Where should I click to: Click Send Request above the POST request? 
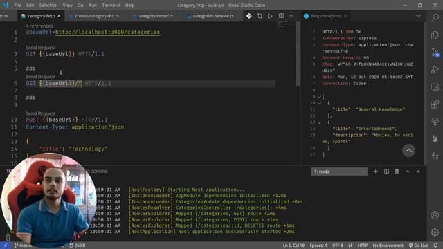40,113
